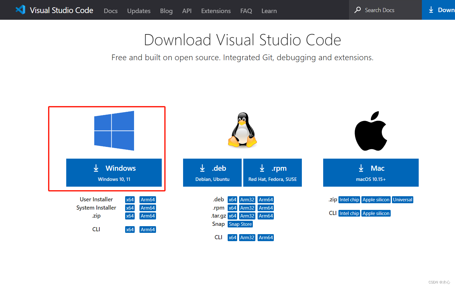Viewport: 455px width, 287px height.
Task: Select Arm64 in the .tar.gz row
Action: 266,216
